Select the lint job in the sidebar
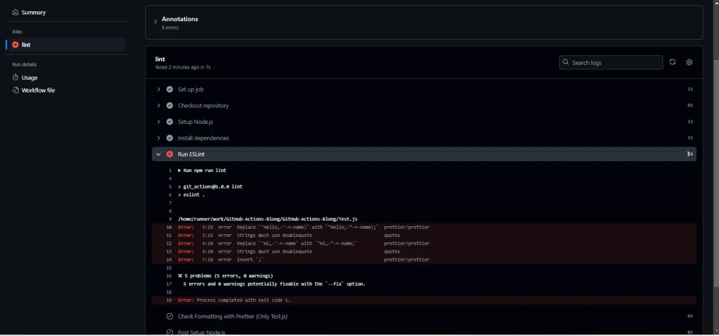This screenshot has width=719, height=336. 27,44
